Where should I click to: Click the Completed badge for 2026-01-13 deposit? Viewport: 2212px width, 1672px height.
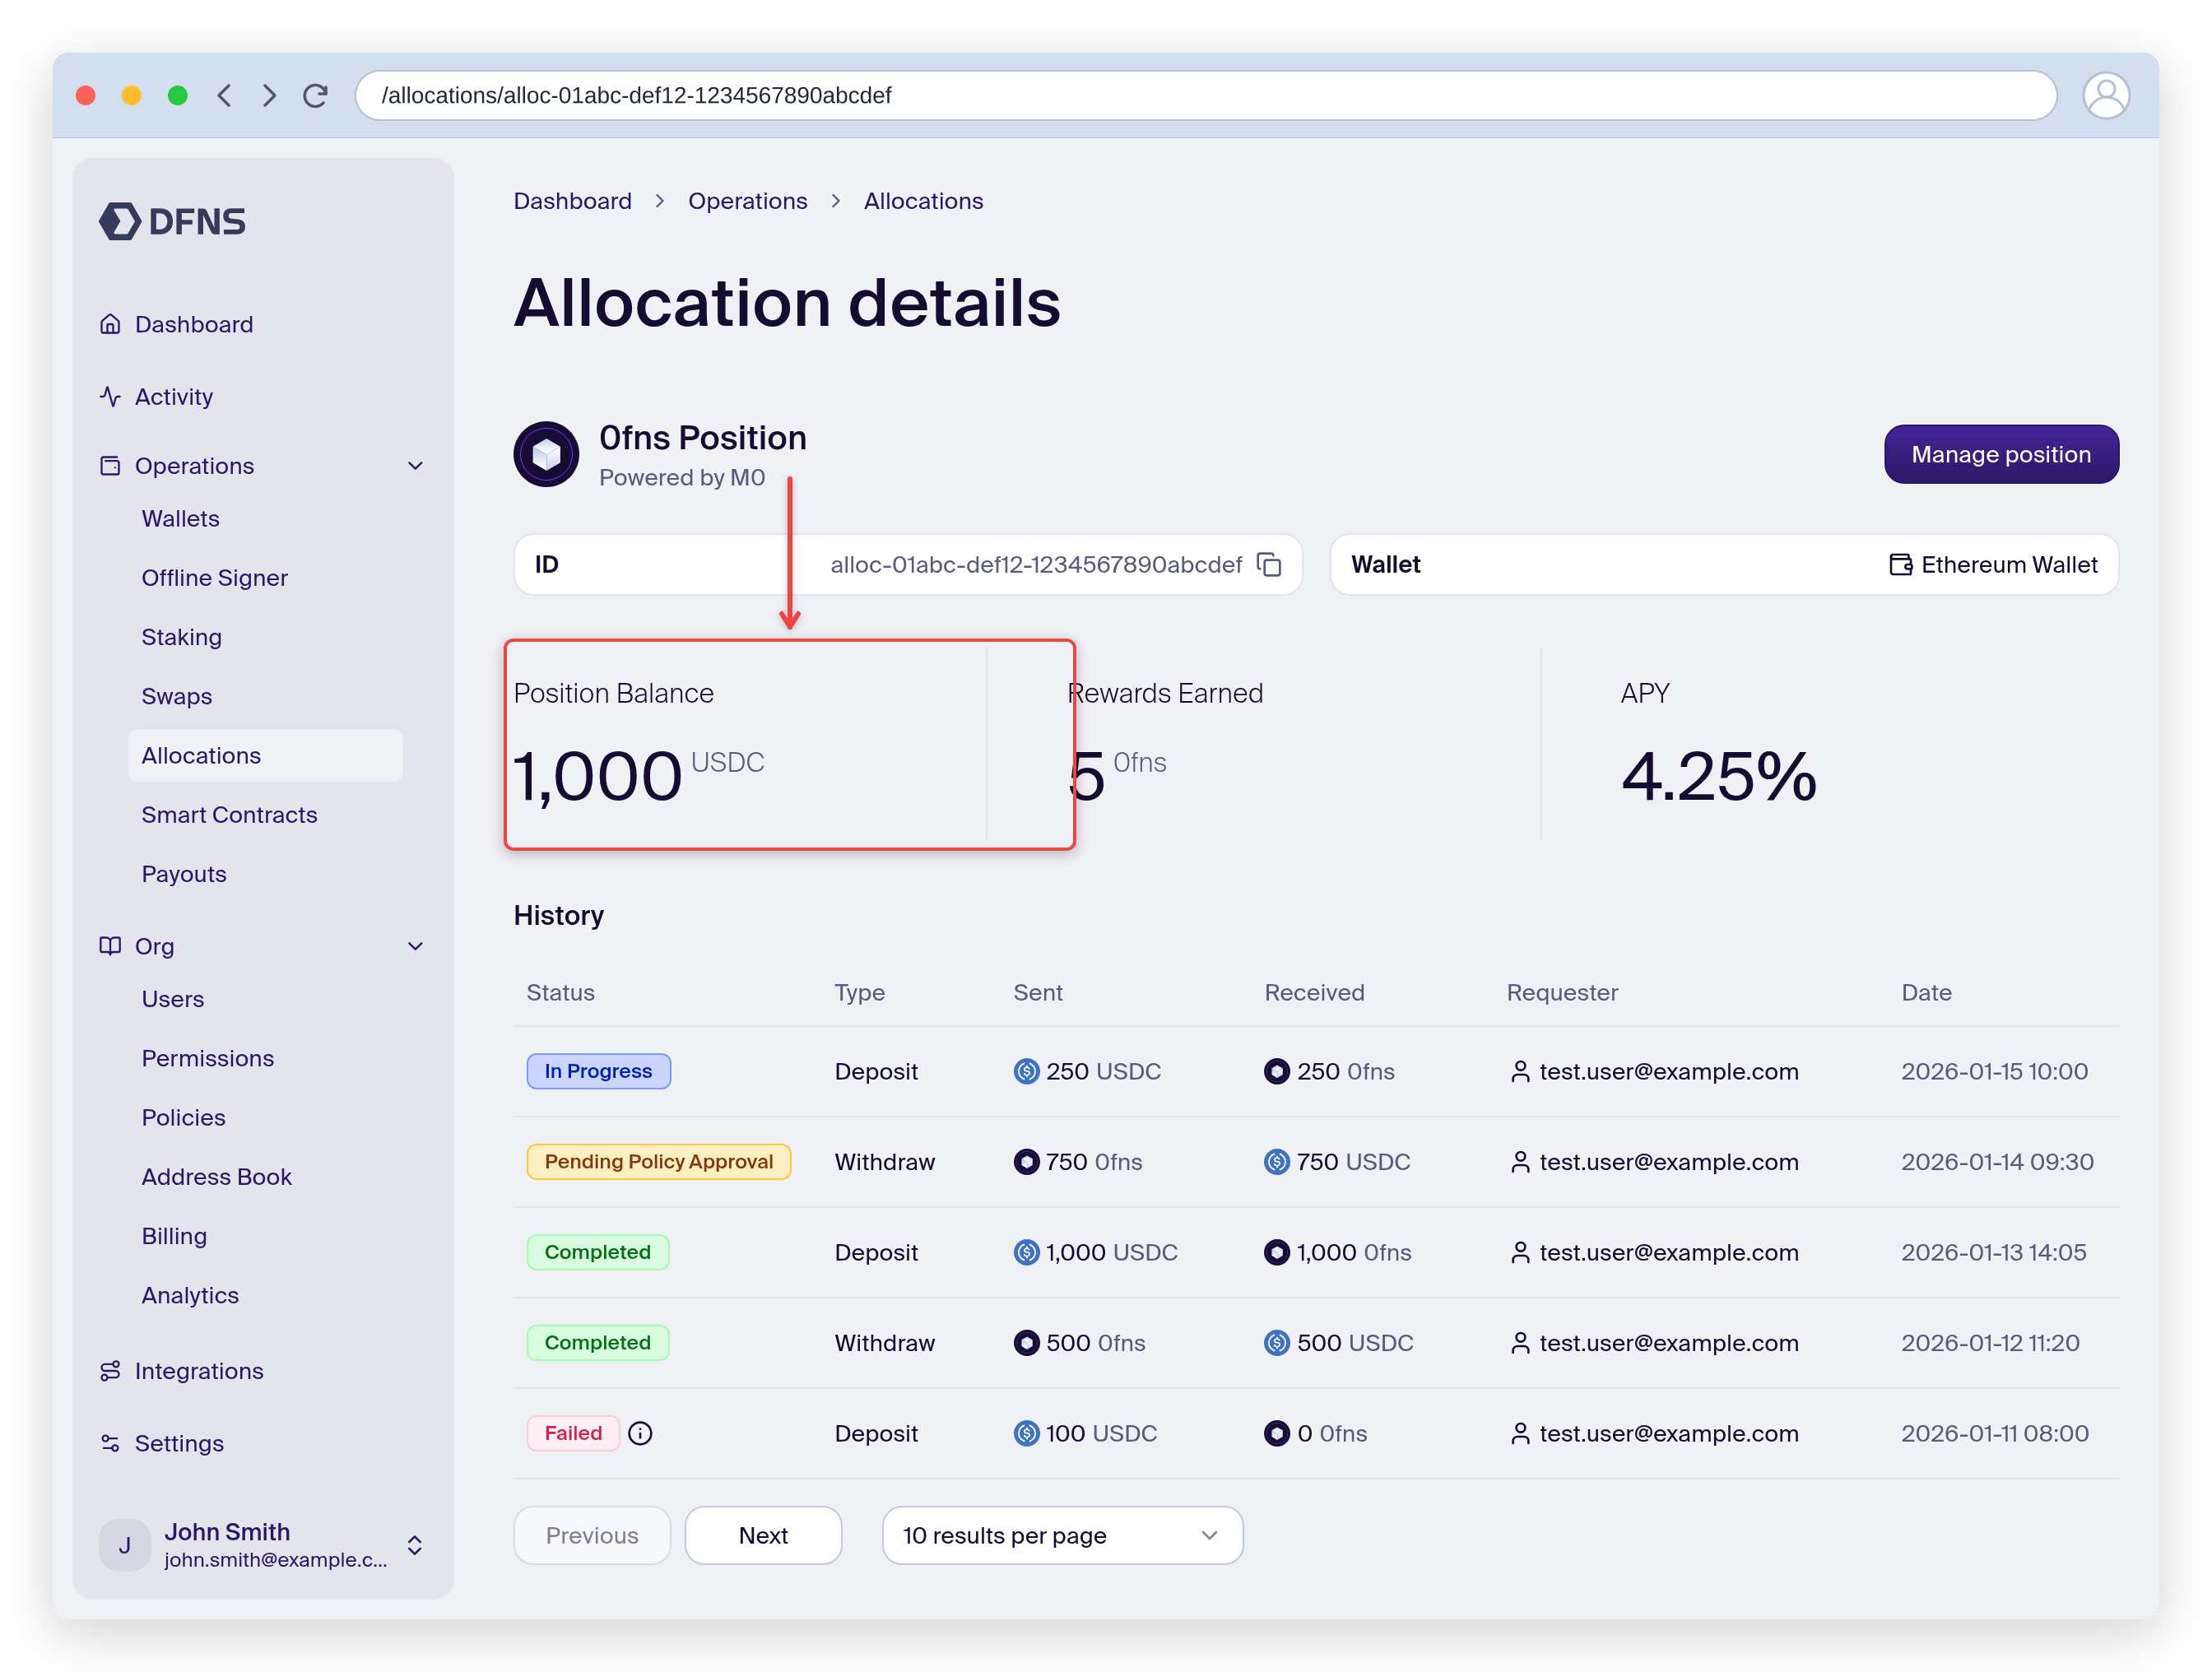tap(597, 1252)
